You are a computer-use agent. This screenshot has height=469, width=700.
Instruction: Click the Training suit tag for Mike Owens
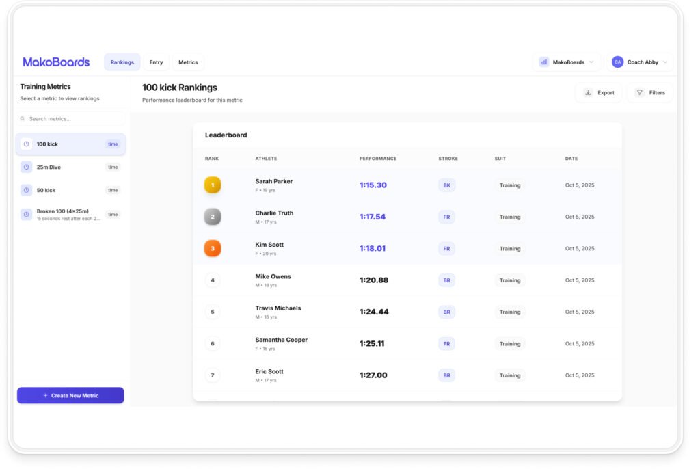[x=510, y=280]
